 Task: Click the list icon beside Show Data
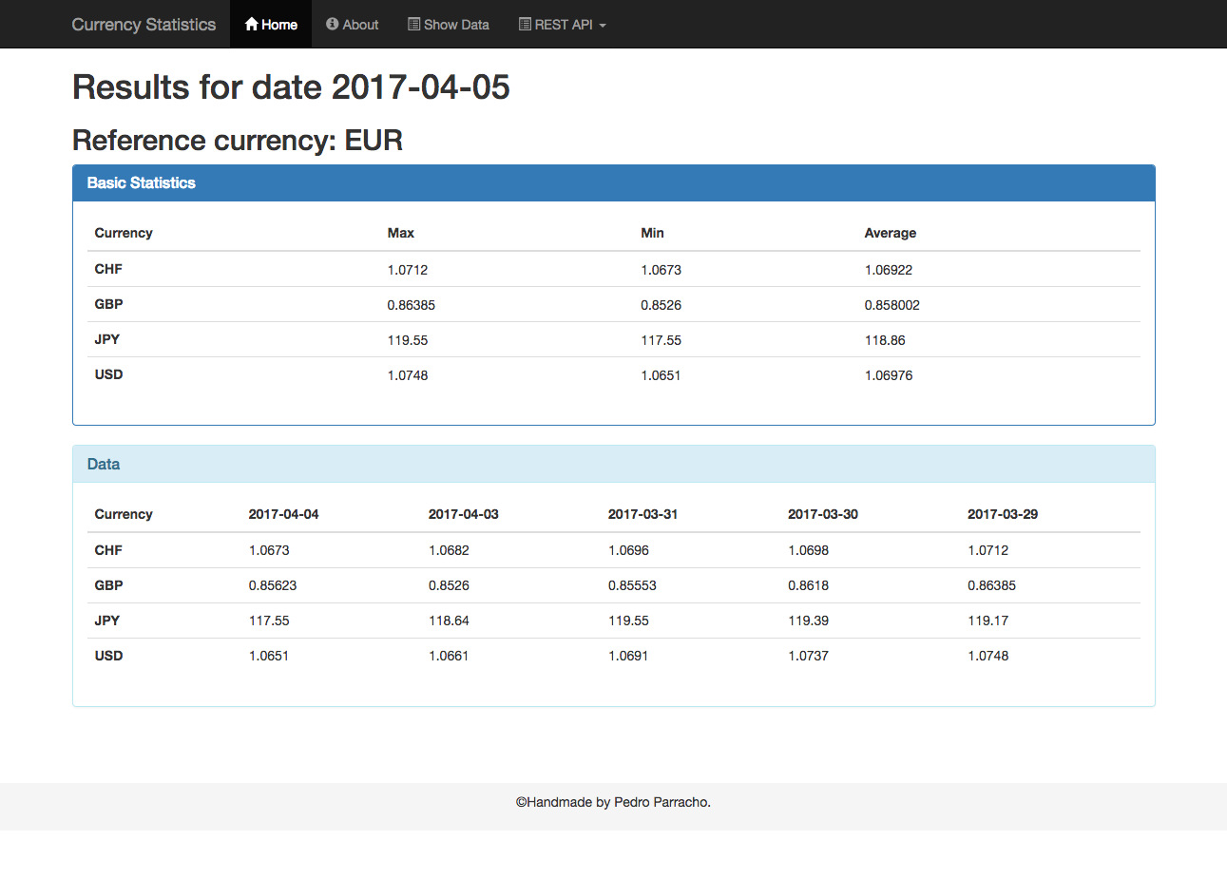[413, 25]
